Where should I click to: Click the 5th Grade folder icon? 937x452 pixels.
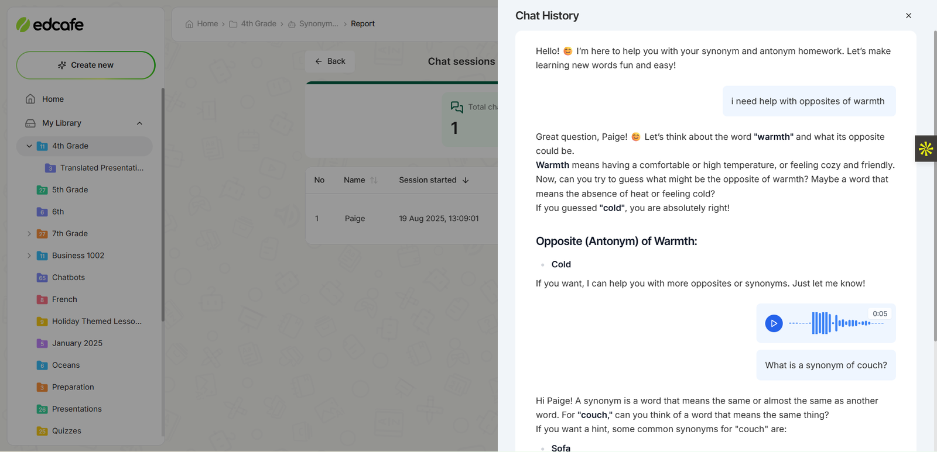[42, 190]
